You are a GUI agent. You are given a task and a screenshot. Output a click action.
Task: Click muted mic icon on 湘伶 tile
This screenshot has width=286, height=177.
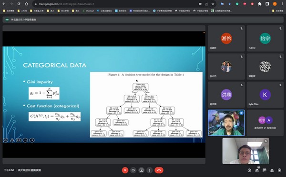click(242, 29)
